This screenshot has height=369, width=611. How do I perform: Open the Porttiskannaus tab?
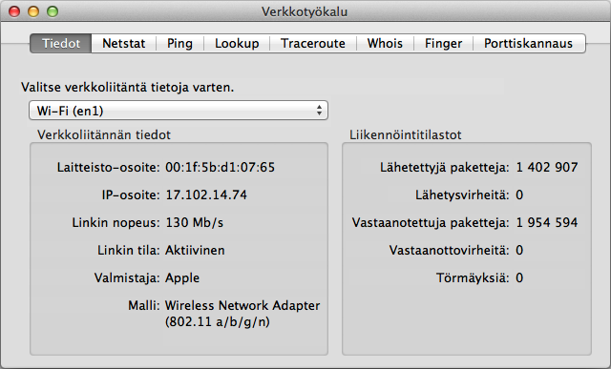pyautogui.click(x=529, y=43)
